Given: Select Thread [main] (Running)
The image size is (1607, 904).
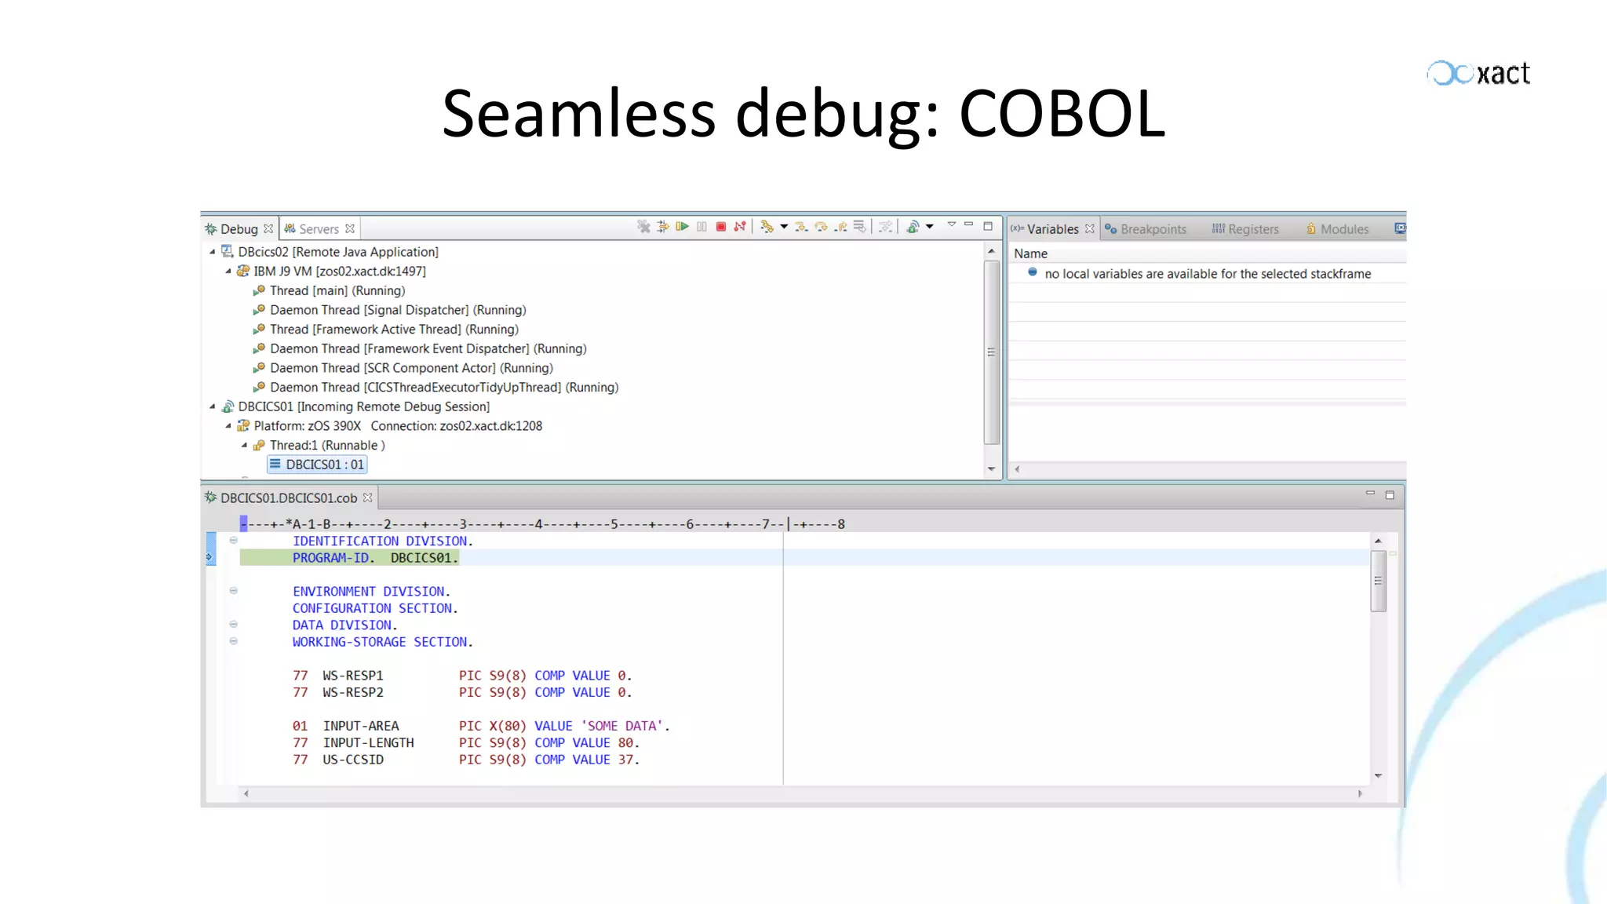Looking at the screenshot, I should (x=337, y=290).
